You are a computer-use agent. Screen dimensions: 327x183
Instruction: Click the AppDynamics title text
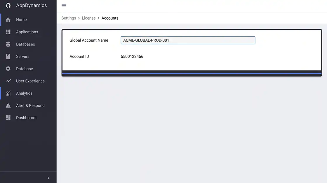coord(32,5)
